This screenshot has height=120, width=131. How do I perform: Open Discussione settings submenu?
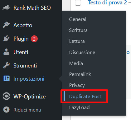coord(82,52)
